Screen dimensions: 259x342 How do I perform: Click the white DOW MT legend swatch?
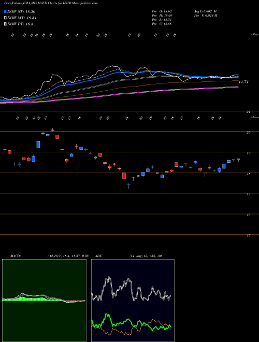(x=5, y=18)
